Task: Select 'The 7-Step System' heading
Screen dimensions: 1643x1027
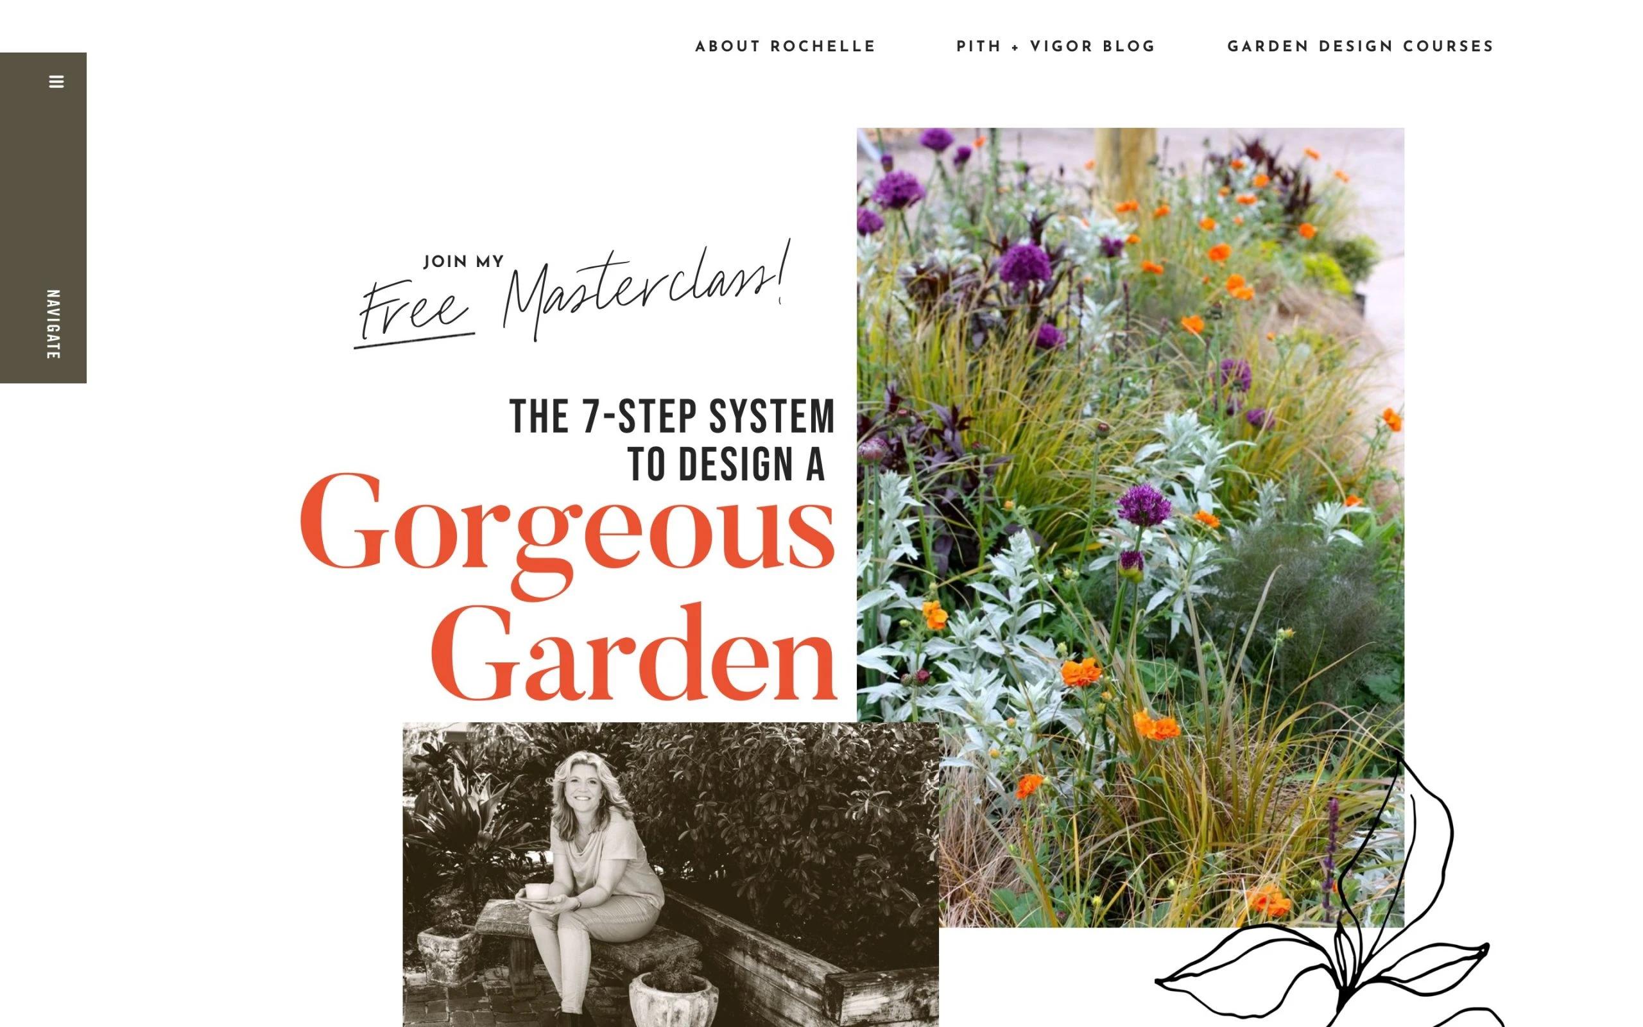Action: click(x=672, y=416)
